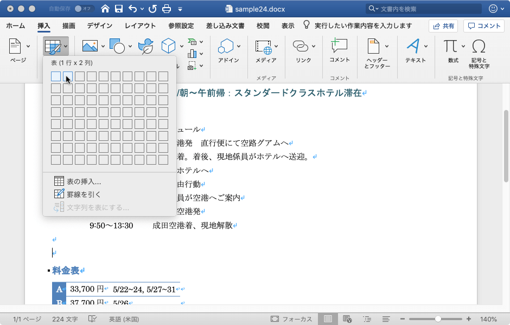Switch to Draft view
The height and width of the screenshot is (325, 510).
tap(386, 319)
